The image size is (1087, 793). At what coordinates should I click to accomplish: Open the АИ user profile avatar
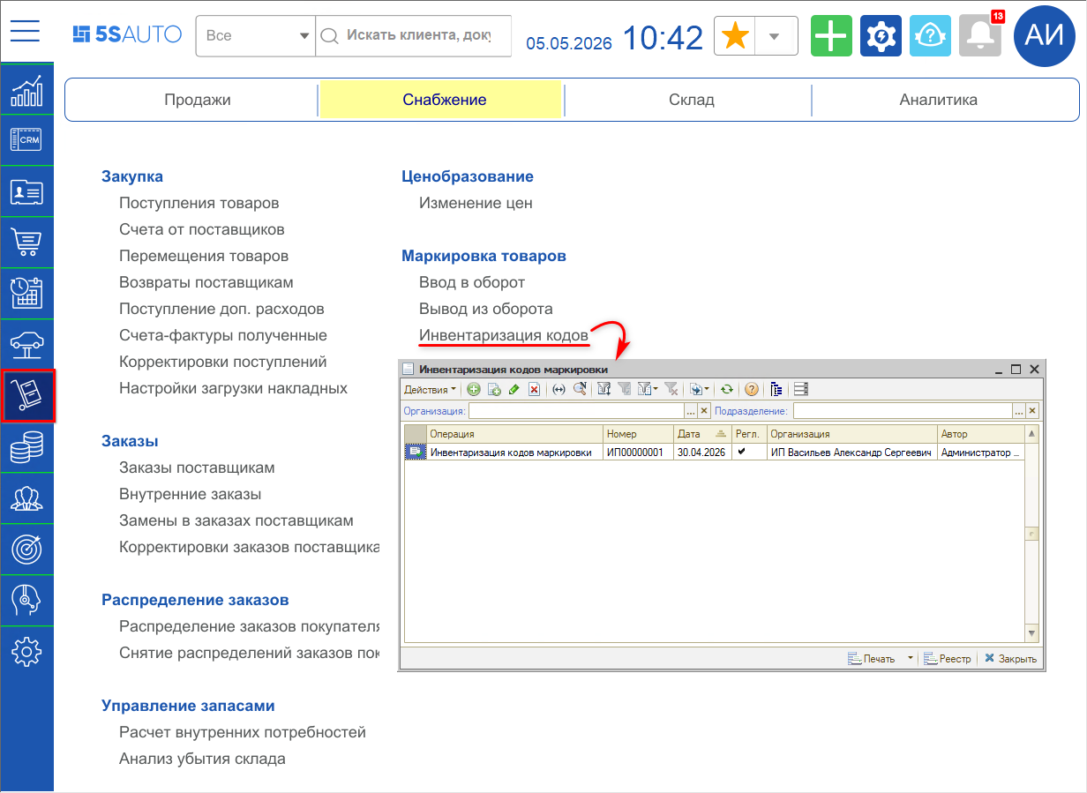(1046, 36)
